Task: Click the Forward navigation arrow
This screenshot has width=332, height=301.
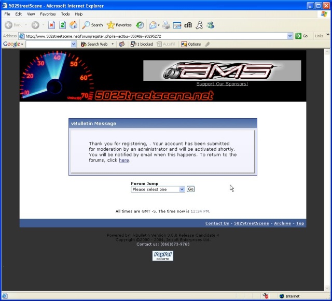Action: click(35, 25)
